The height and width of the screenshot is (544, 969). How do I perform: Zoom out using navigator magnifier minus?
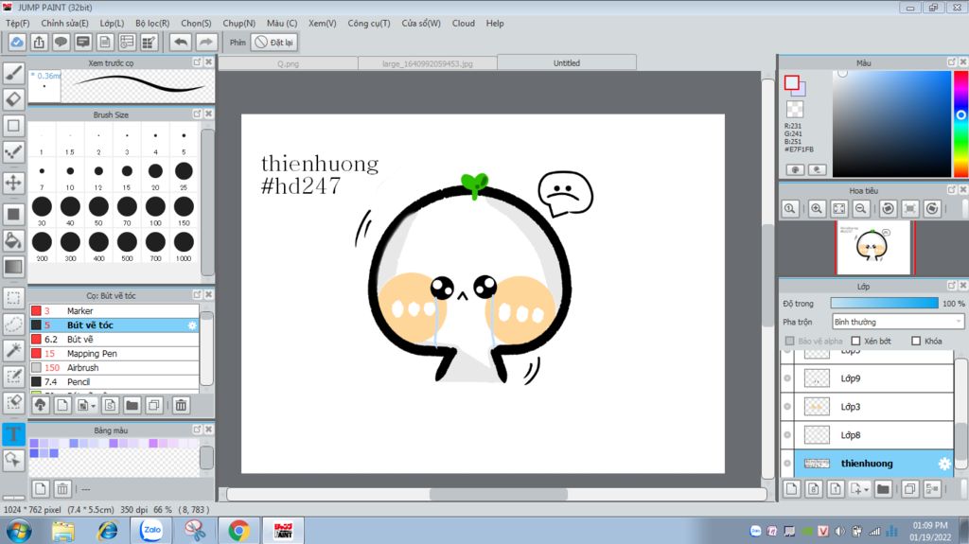[860, 209]
